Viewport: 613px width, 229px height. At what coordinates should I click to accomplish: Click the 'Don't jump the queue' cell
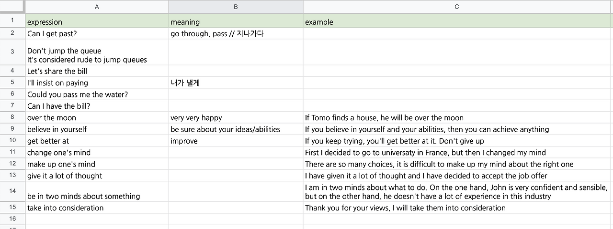(97, 52)
